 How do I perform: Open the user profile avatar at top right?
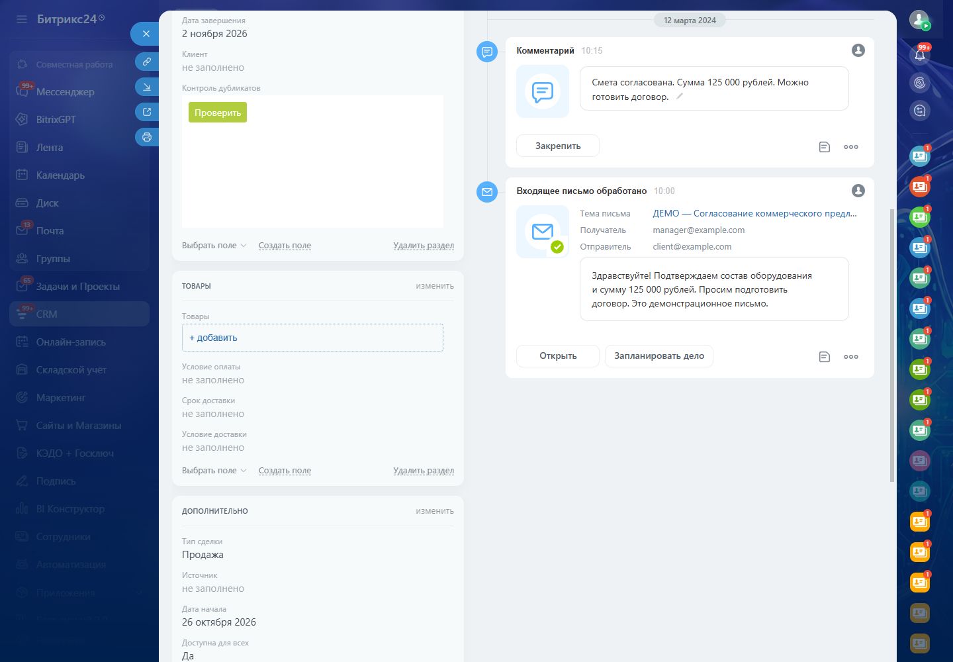point(919,20)
